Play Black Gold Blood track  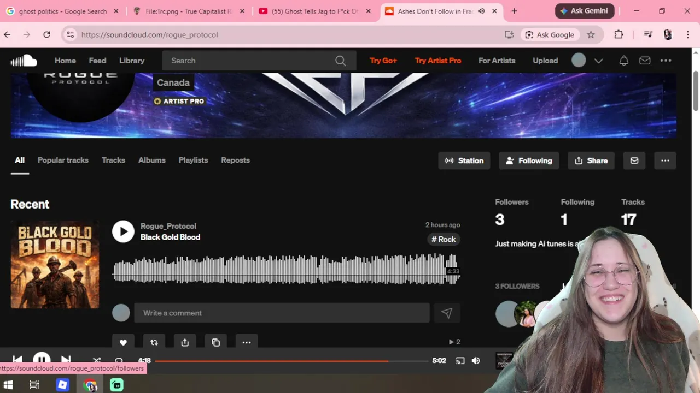coord(123,231)
